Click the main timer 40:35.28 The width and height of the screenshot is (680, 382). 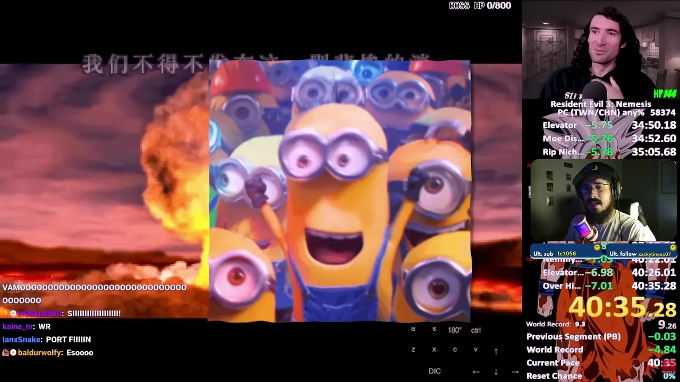coord(623,307)
